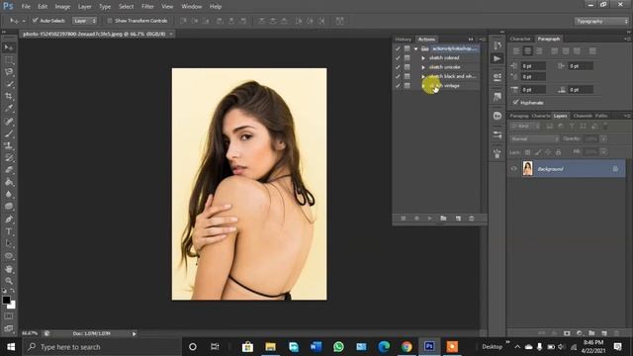Click the status bar arrow next to Doc size
633x356 pixels.
pyautogui.click(x=135, y=333)
